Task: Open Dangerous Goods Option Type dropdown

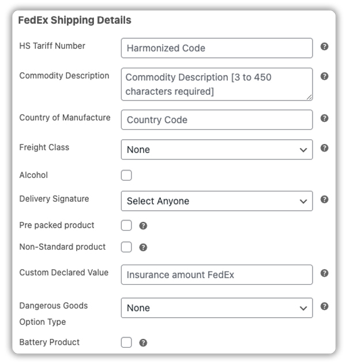Action: (x=216, y=308)
